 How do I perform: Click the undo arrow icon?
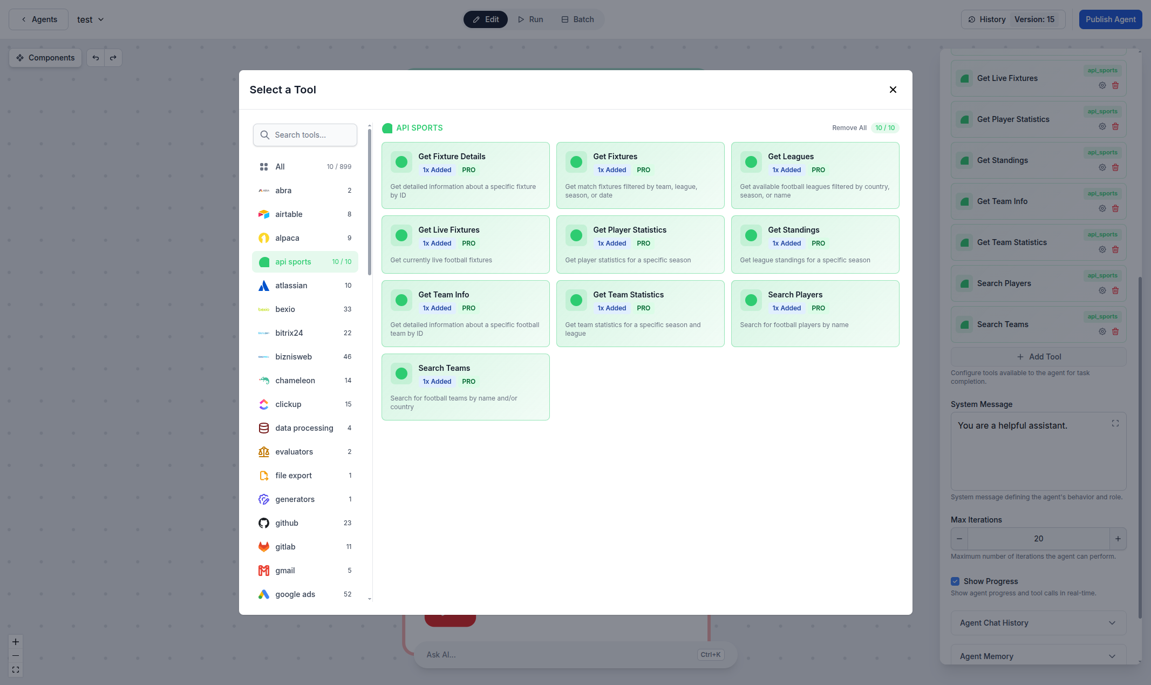pos(96,57)
